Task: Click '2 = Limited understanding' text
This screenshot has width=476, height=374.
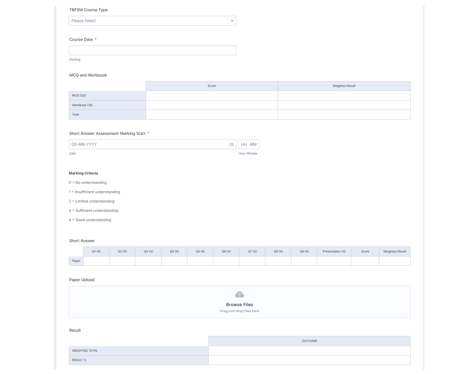Action: [x=92, y=201]
